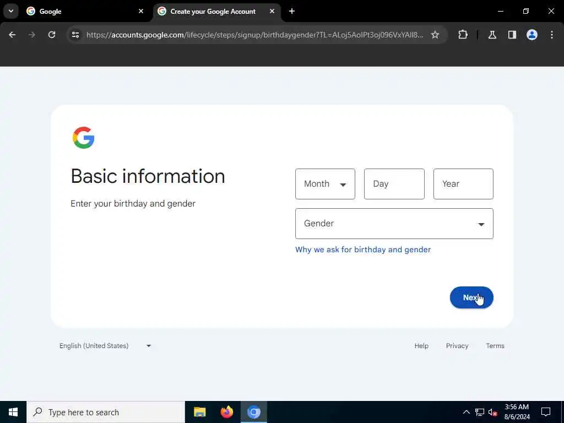The height and width of the screenshot is (423, 564).
Task: Click the Google logo on the form
Action: pyautogui.click(x=84, y=137)
